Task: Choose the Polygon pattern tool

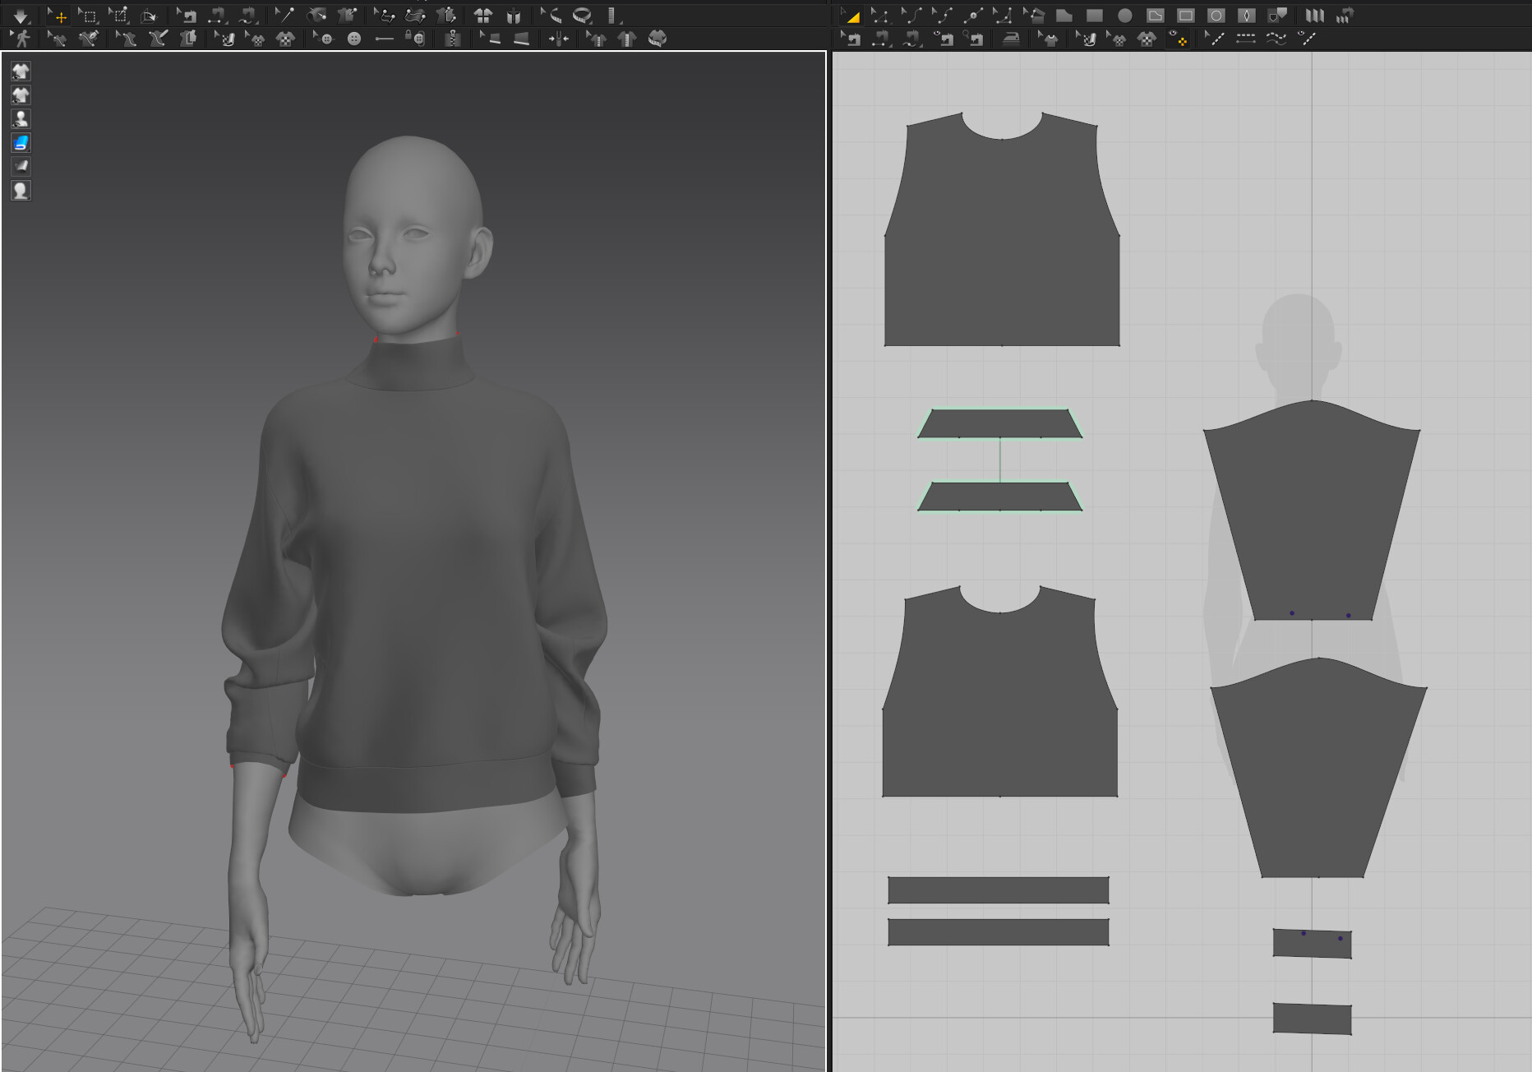Action: (x=1064, y=16)
